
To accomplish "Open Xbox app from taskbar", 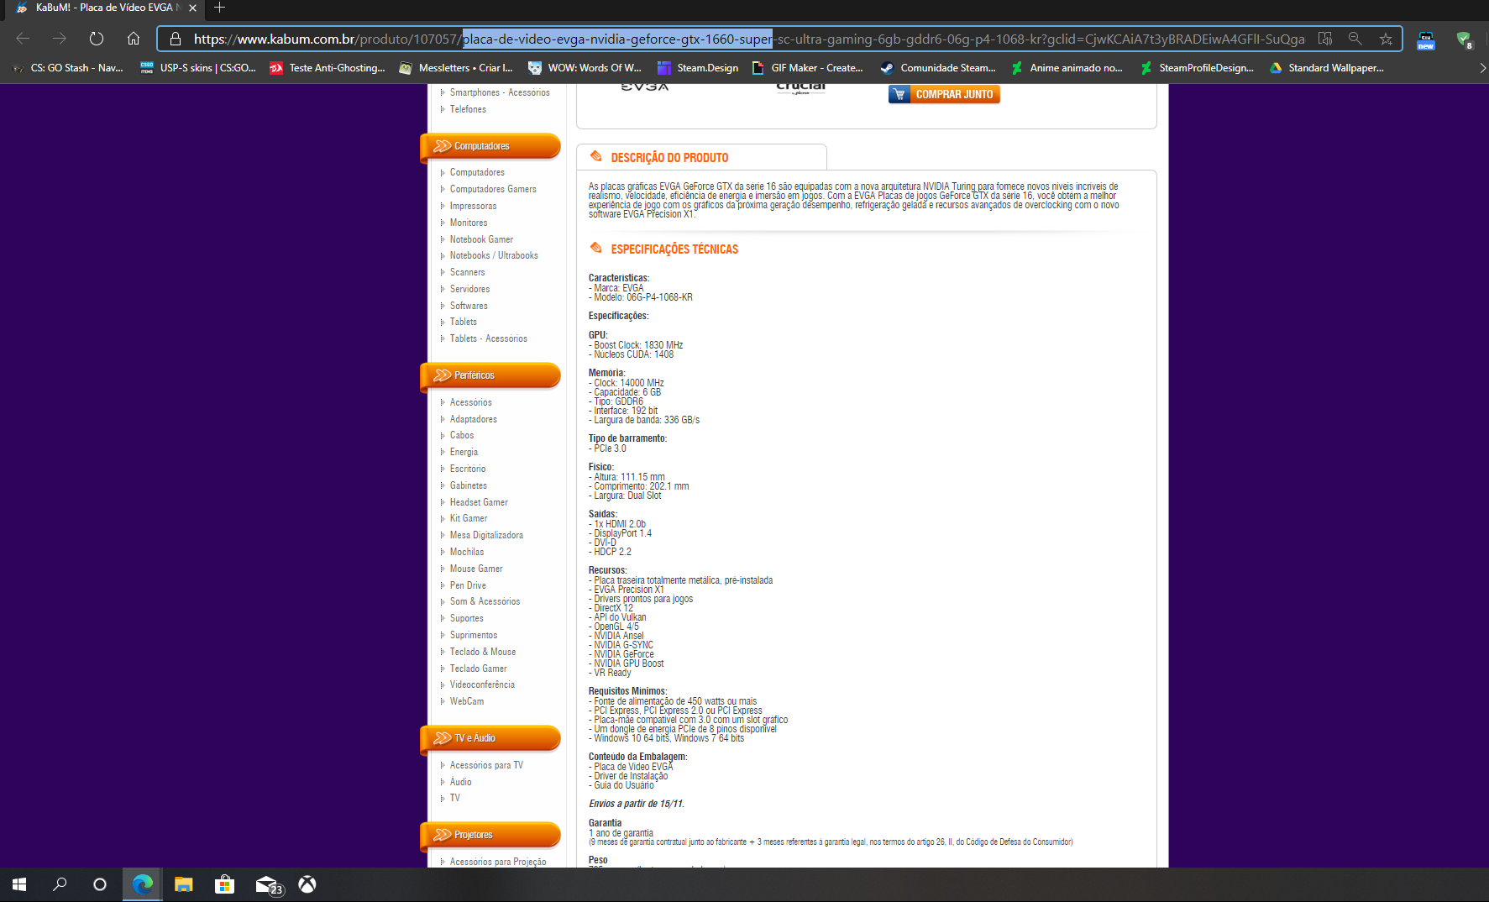I will click(307, 884).
